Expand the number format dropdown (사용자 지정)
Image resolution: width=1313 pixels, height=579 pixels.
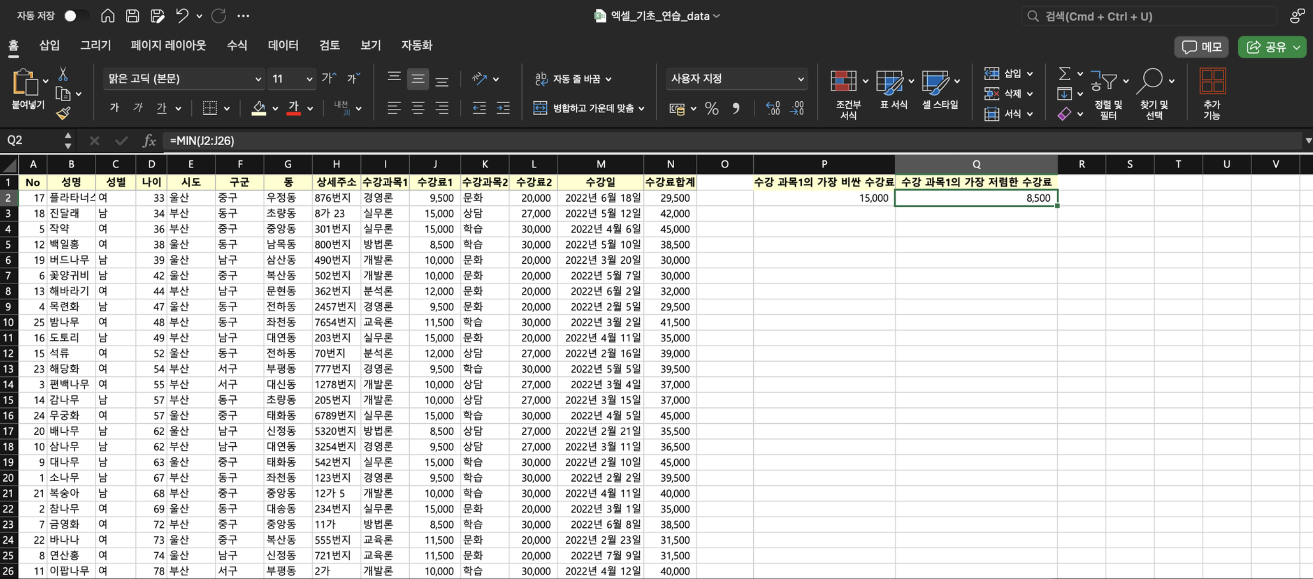pyautogui.click(x=800, y=79)
